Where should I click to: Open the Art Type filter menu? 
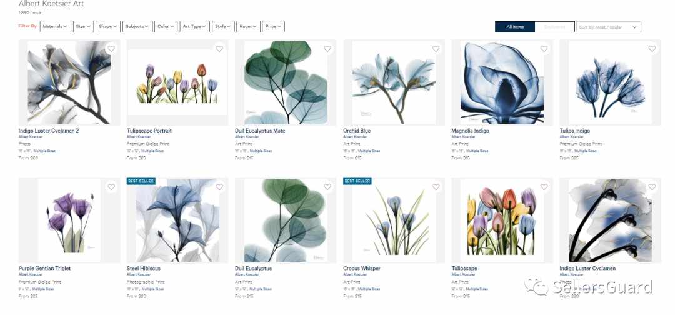(x=194, y=26)
